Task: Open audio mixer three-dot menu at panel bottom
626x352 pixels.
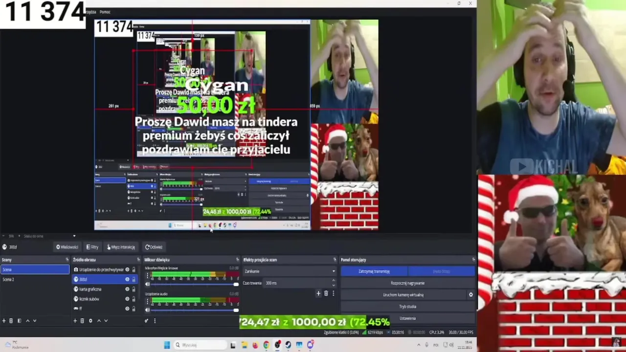Action: pos(155,321)
